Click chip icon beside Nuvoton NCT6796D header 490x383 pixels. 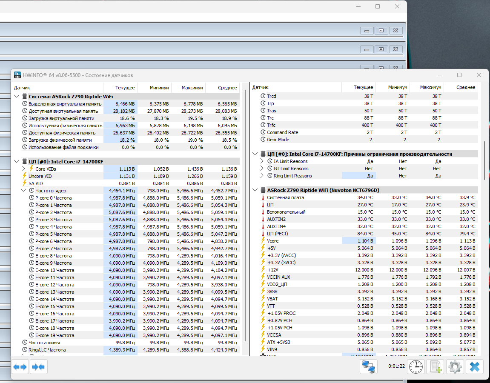point(263,190)
